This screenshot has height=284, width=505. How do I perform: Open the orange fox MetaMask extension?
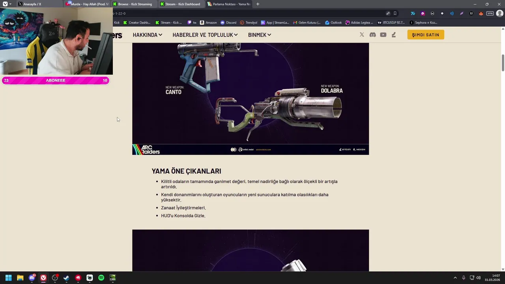(481, 13)
